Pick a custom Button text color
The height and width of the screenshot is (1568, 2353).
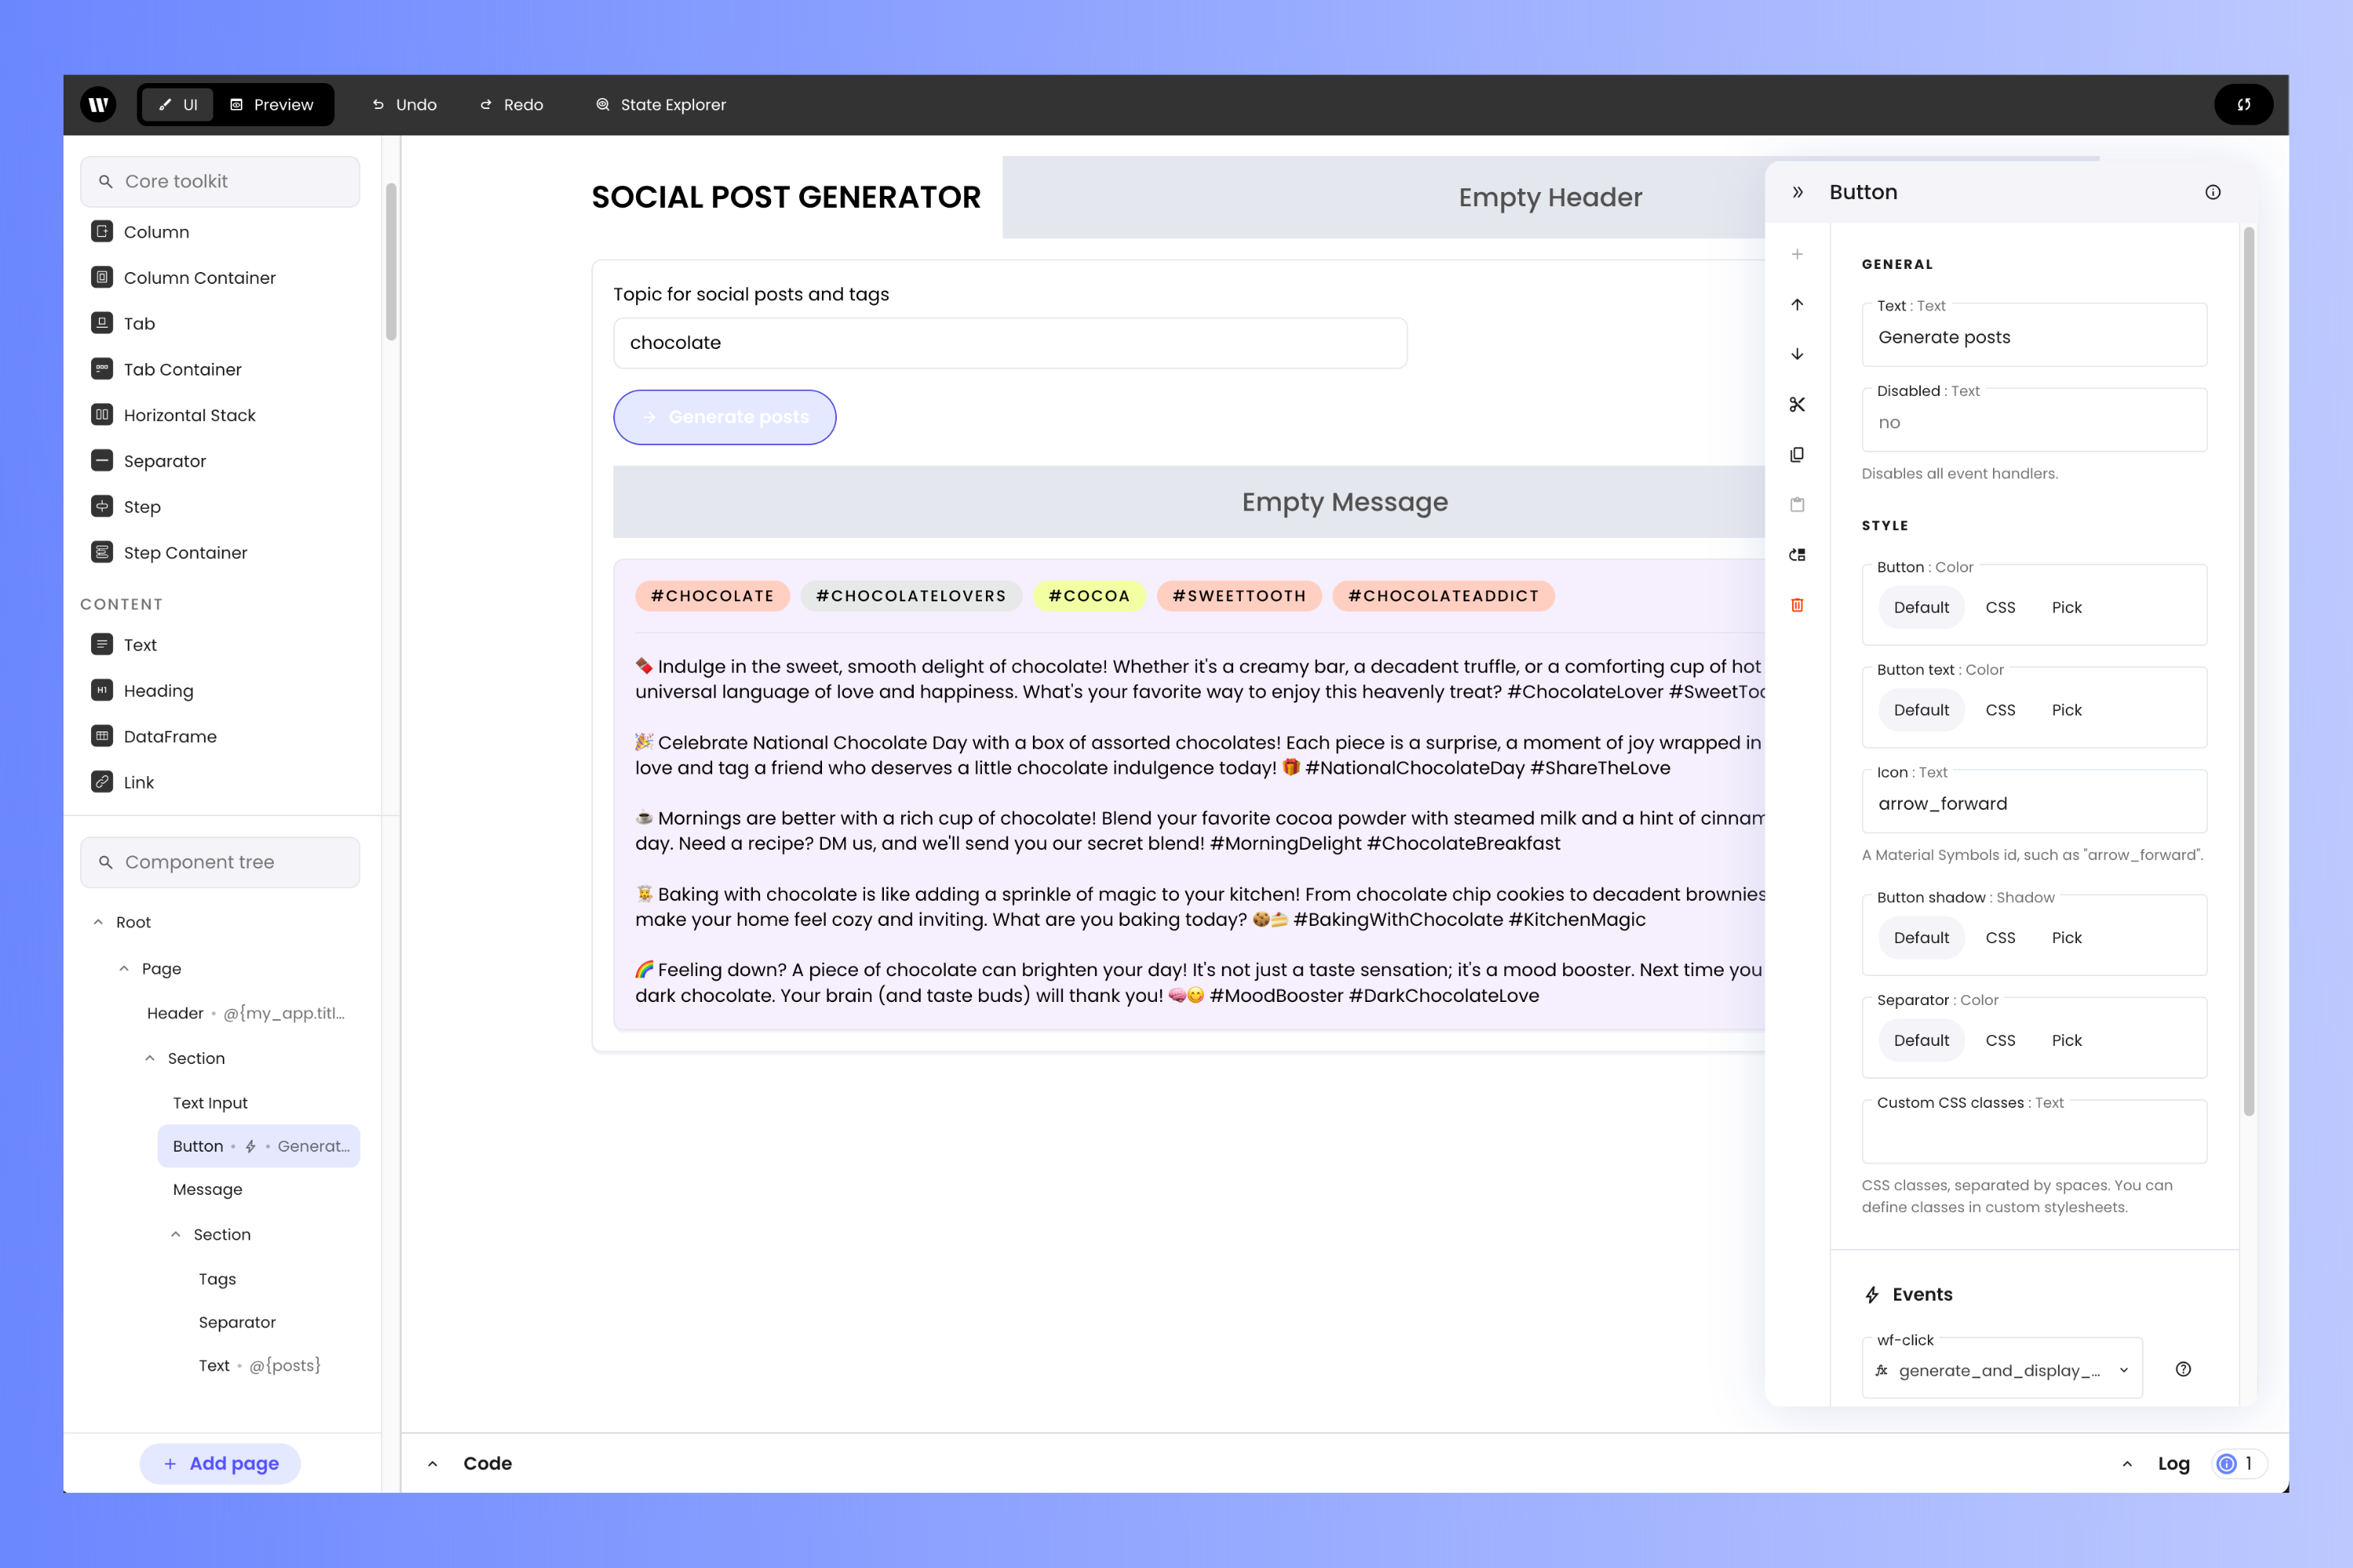tap(2066, 710)
